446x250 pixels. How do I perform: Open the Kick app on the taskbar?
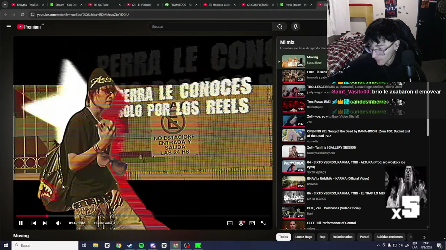pos(198,245)
